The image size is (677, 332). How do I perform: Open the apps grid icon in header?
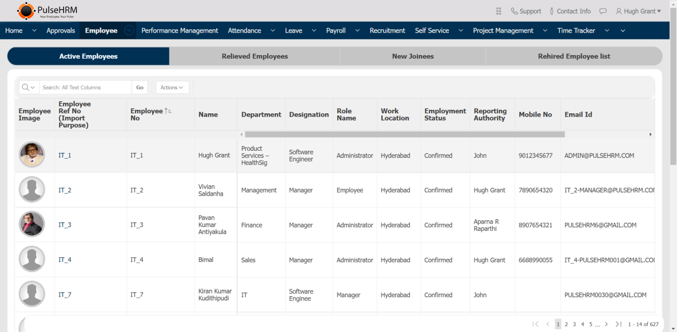[499, 11]
